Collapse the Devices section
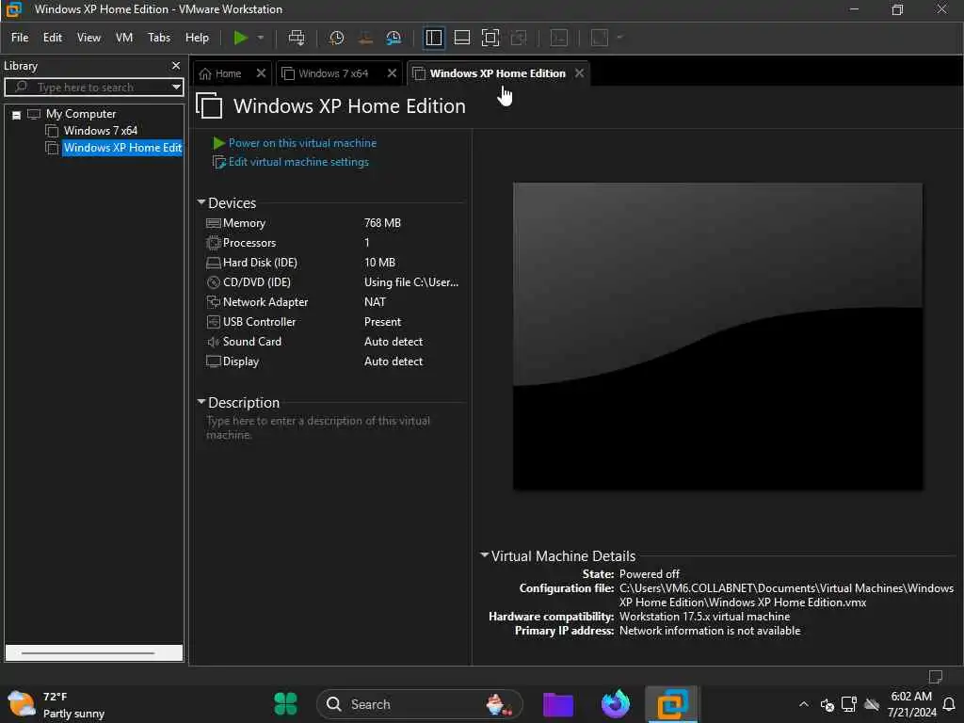Viewport: 964px width, 723px height. tap(201, 202)
